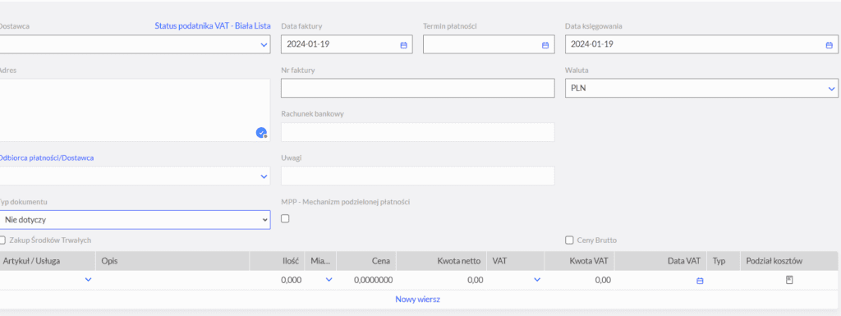The image size is (841, 316).
Task: Click the Opis cell in the first row
Action: [x=172, y=280]
